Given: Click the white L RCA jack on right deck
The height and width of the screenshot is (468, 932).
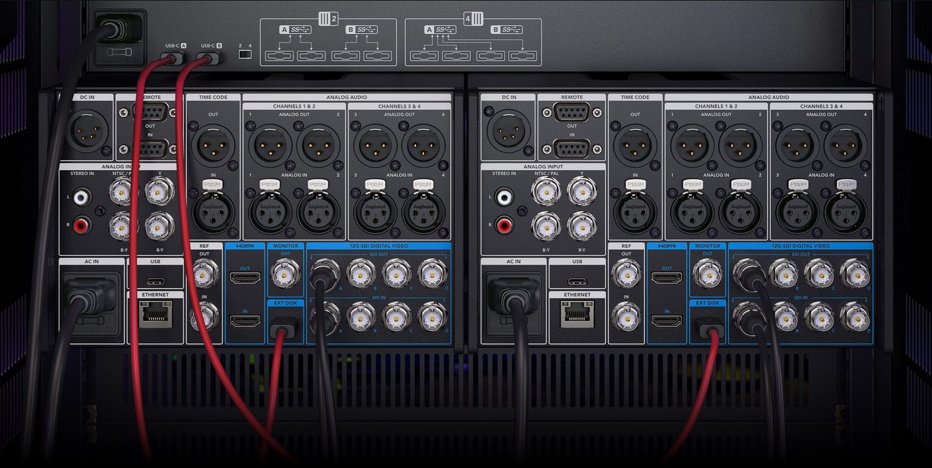Looking at the screenshot, I should [504, 197].
